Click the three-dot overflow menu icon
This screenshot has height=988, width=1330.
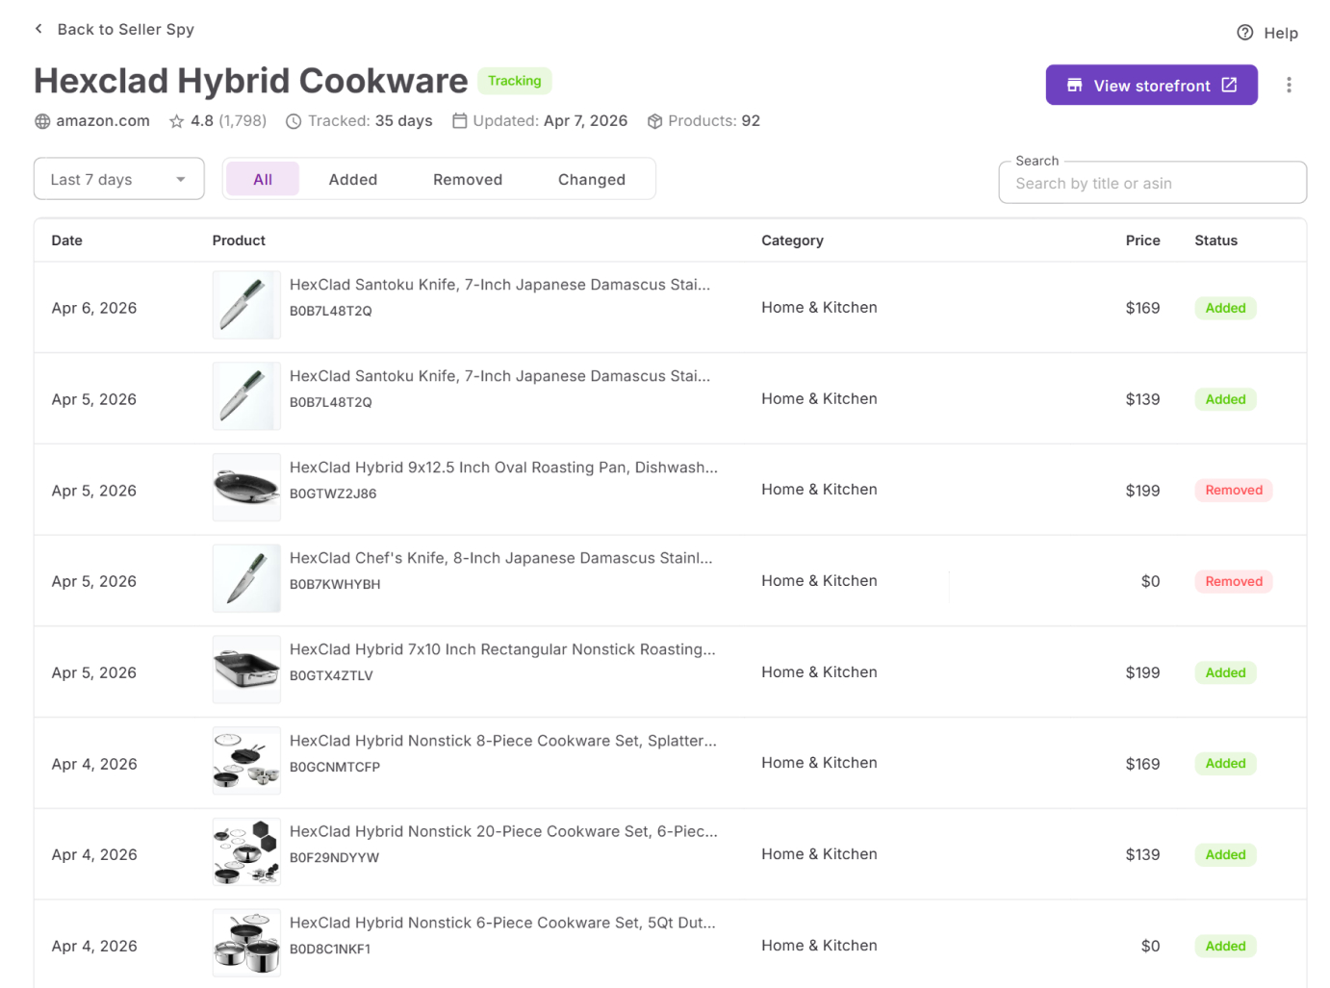click(x=1290, y=85)
